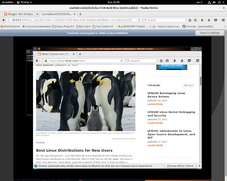Screen dimensions: 227x181
Task: Click inner Firefox Pocket icon
Action: click(189, 61)
